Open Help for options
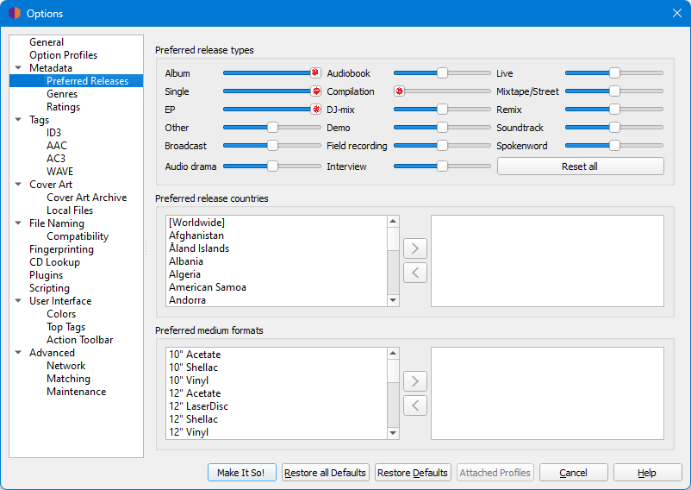 (x=647, y=473)
